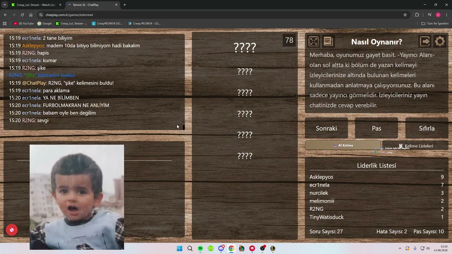The image size is (452, 254).
Task: Open the rules document icon beside fullscreen
Action: [328, 42]
